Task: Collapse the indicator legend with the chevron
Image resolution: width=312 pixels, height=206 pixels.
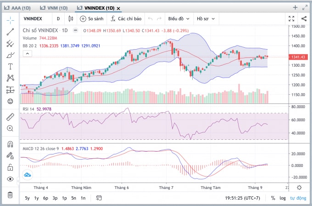Action: pos(28,54)
